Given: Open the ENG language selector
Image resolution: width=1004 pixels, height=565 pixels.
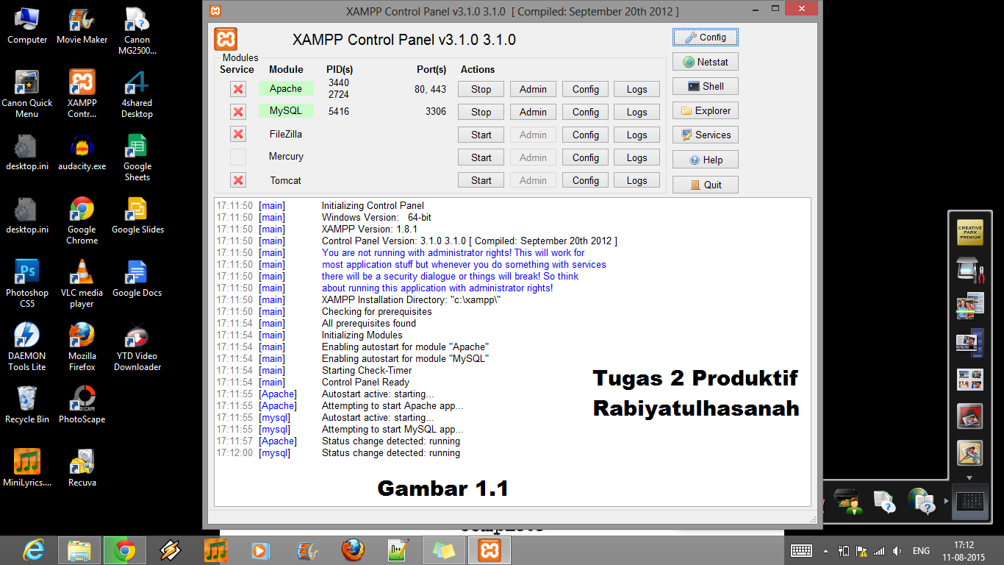Looking at the screenshot, I should (921, 550).
